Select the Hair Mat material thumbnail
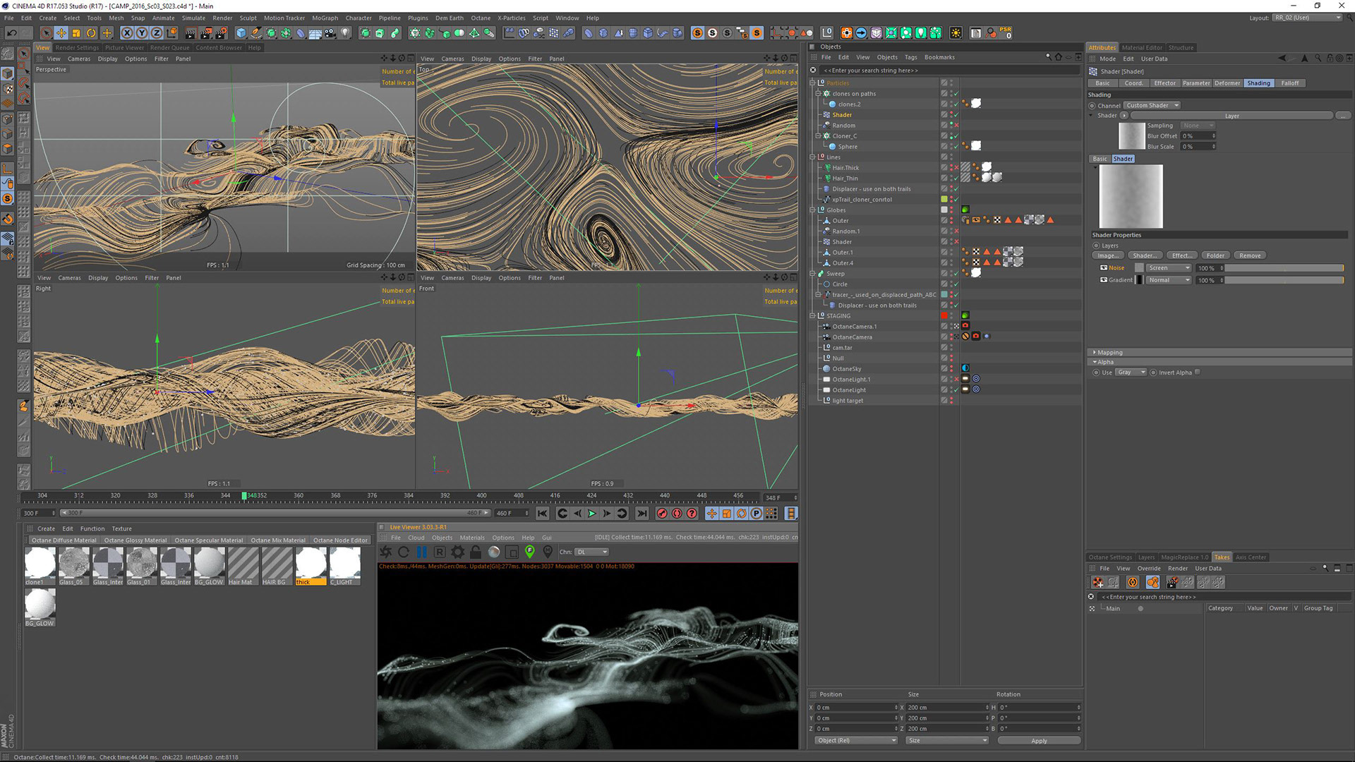1355x762 pixels. click(242, 567)
